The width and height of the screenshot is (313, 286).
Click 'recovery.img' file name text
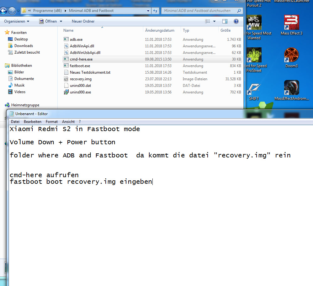81,79
